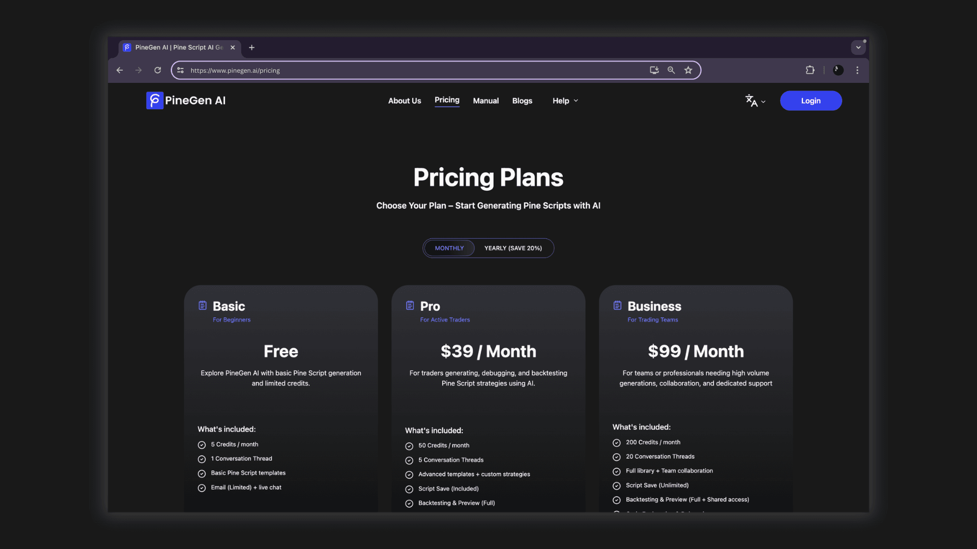Reload the pricing page
977x549 pixels.
158,70
